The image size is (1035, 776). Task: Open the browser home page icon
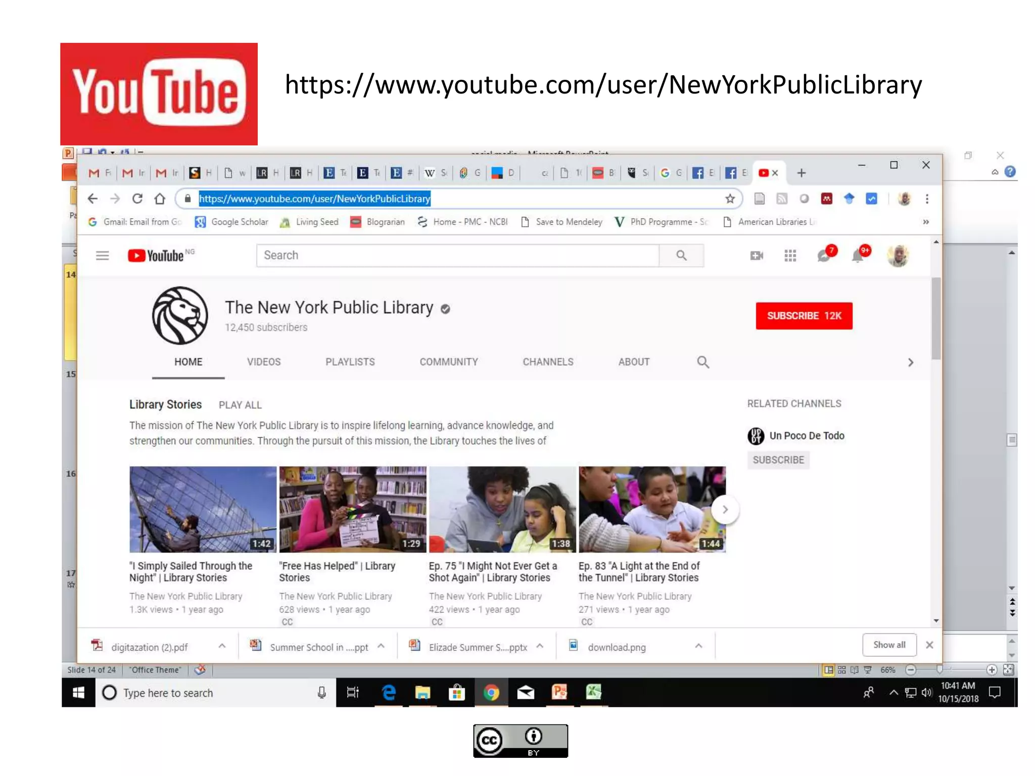[160, 199]
